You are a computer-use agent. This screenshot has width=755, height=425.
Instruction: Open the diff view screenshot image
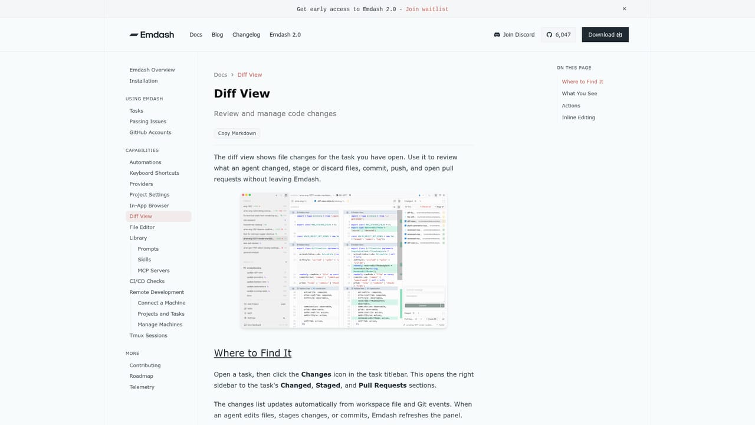pos(344,260)
